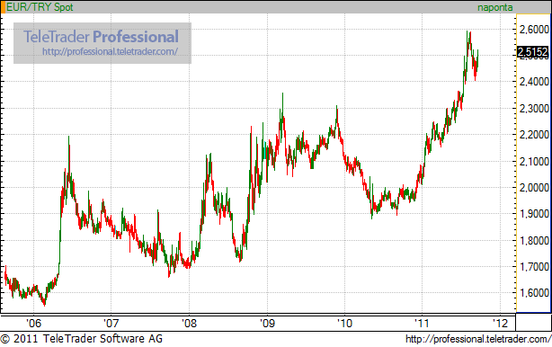Click the 1,8000 price axis label
Image resolution: width=552 pixels, height=347 pixels.
pos(534,241)
